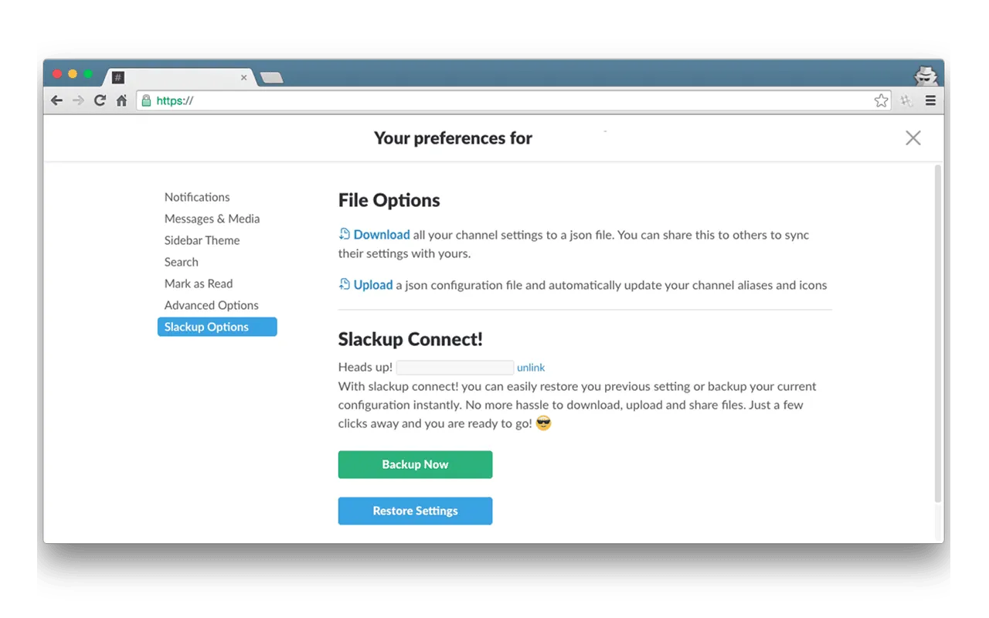The height and width of the screenshot is (618, 989).
Task: Click the incognito icon in title bar
Action: click(x=926, y=76)
